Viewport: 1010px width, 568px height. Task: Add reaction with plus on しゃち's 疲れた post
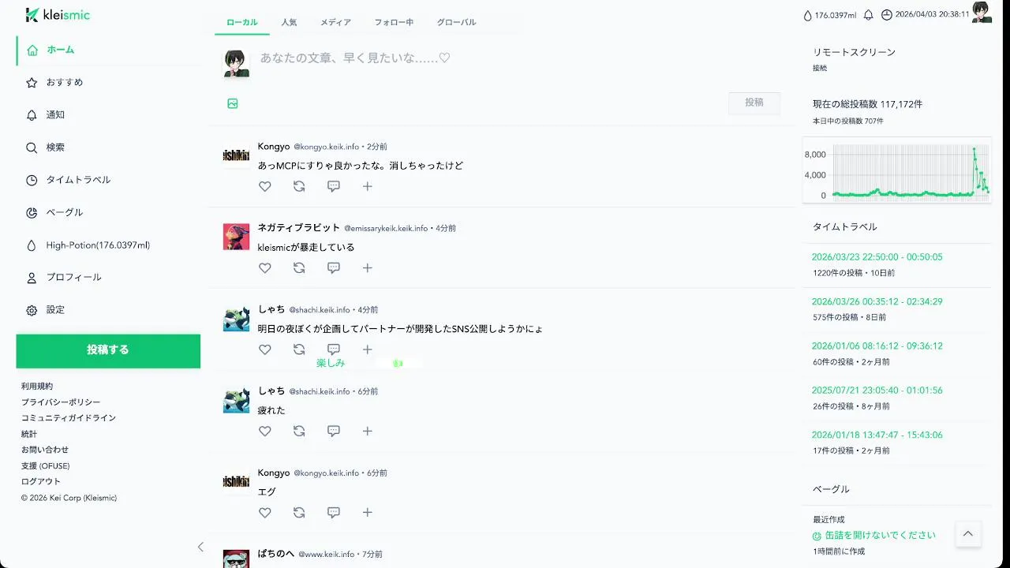[x=367, y=431]
